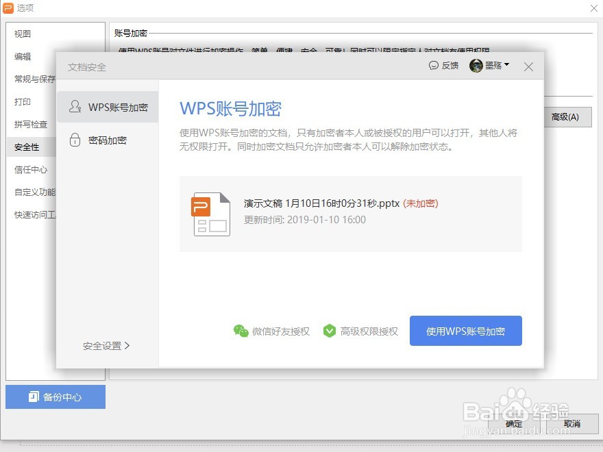Select 视图 in the options sidebar

click(x=23, y=34)
